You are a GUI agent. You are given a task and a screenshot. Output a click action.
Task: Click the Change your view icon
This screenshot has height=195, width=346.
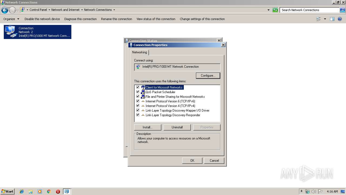pos(318,19)
